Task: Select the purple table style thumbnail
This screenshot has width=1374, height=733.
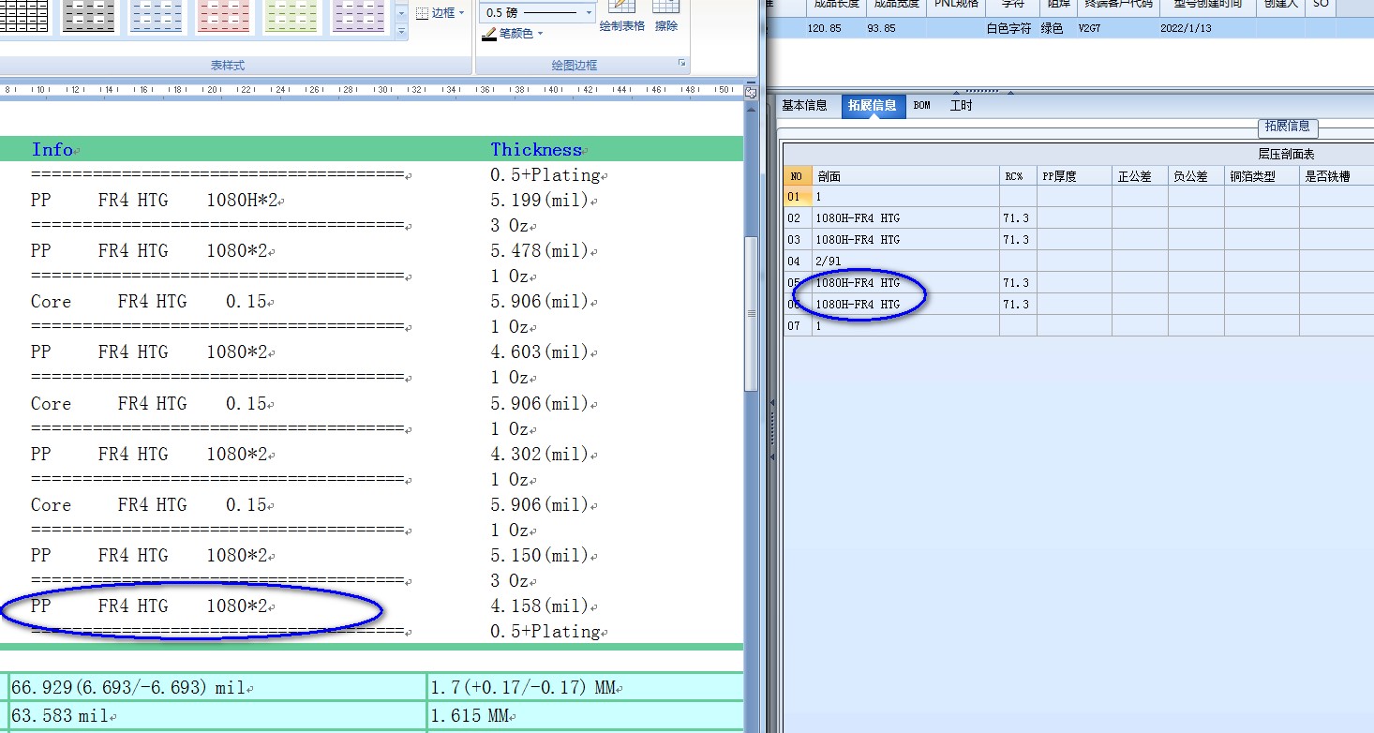Action: pos(359,16)
